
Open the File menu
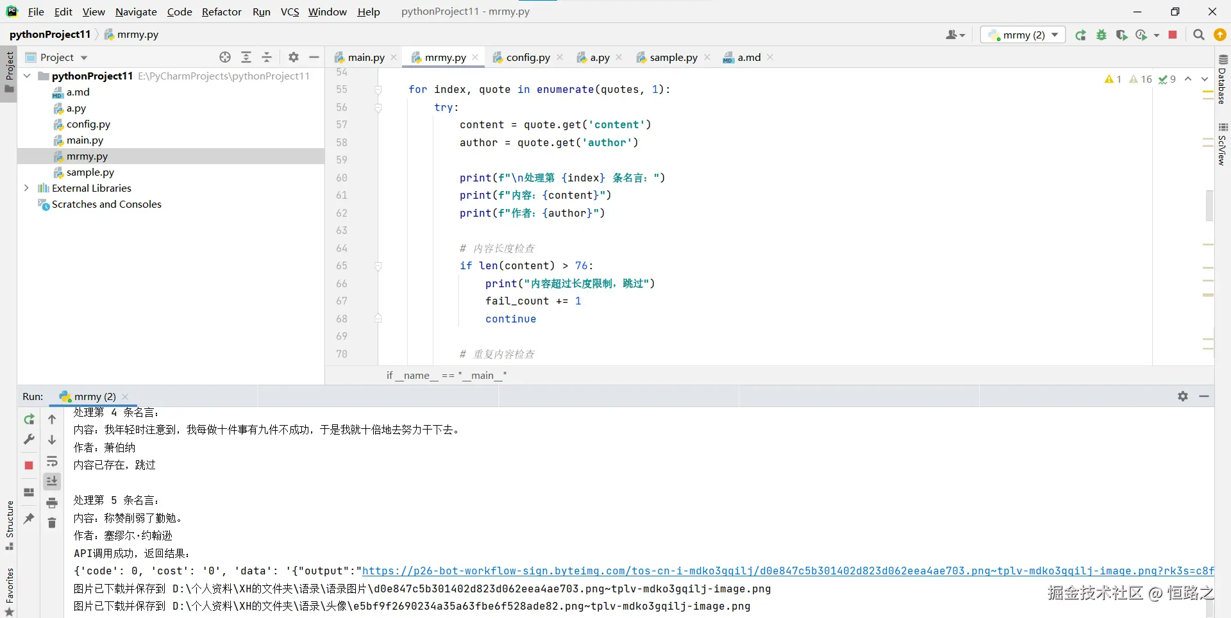(x=36, y=12)
